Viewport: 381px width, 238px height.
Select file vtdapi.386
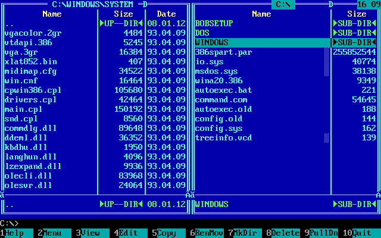[x=95, y=42]
